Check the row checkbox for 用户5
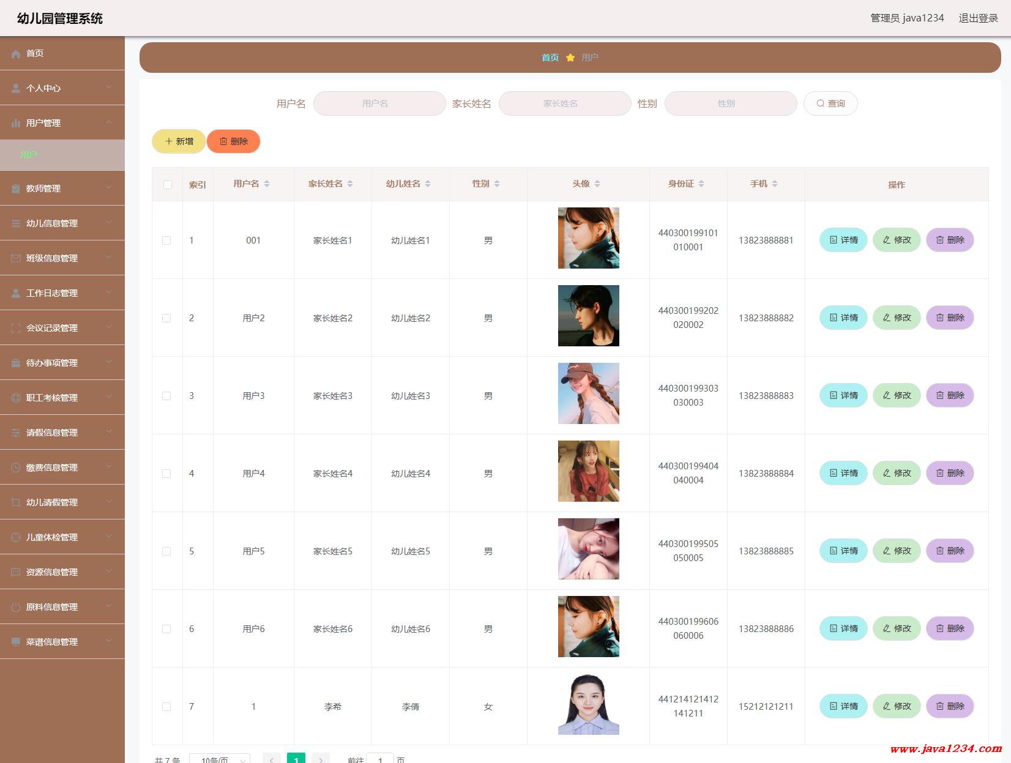Image resolution: width=1011 pixels, height=763 pixels. point(166,551)
